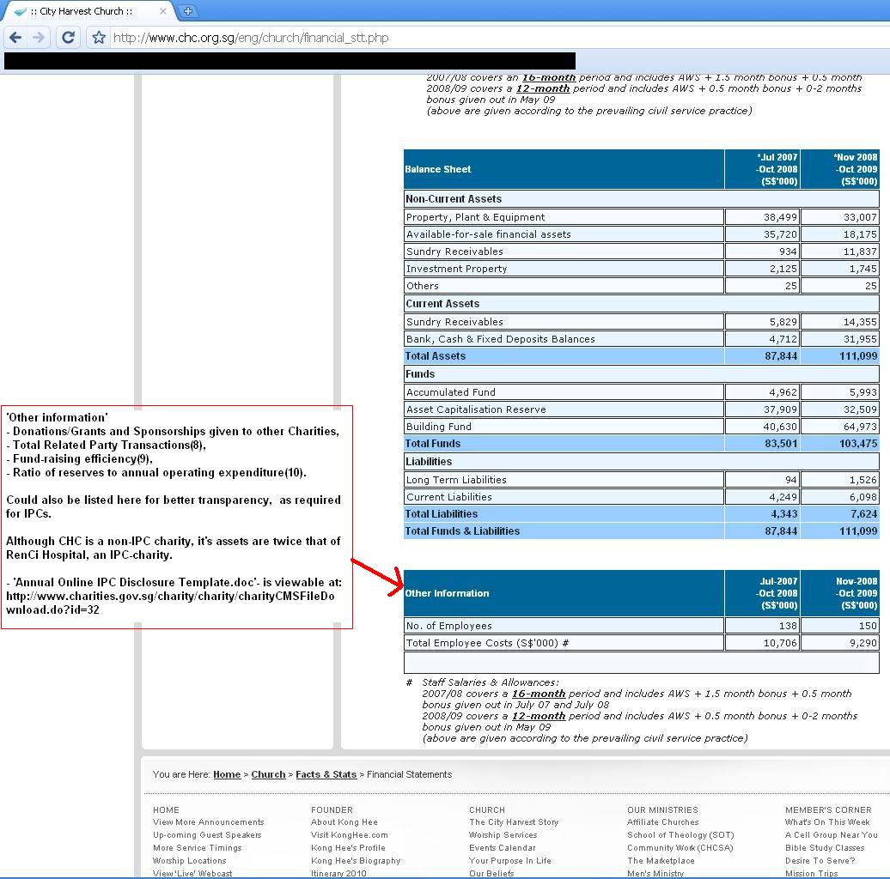Click the Non-Current Assets section heading
The height and width of the screenshot is (879, 890).
tap(453, 199)
